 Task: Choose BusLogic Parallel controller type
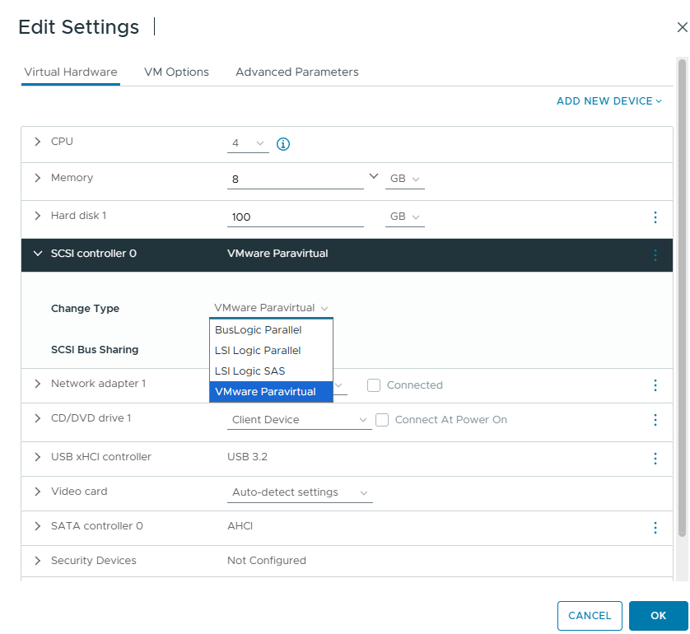(x=259, y=330)
